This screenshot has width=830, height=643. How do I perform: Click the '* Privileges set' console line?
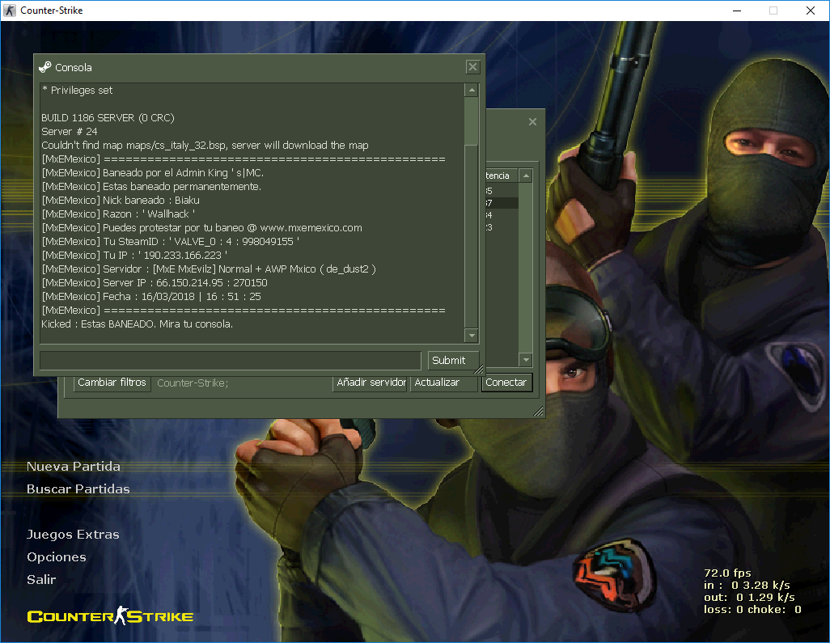(x=78, y=91)
